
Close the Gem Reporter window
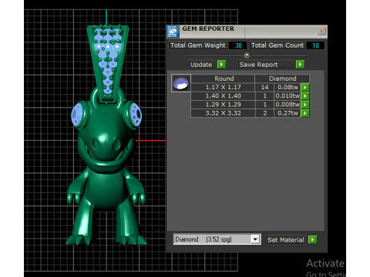pos(321,31)
